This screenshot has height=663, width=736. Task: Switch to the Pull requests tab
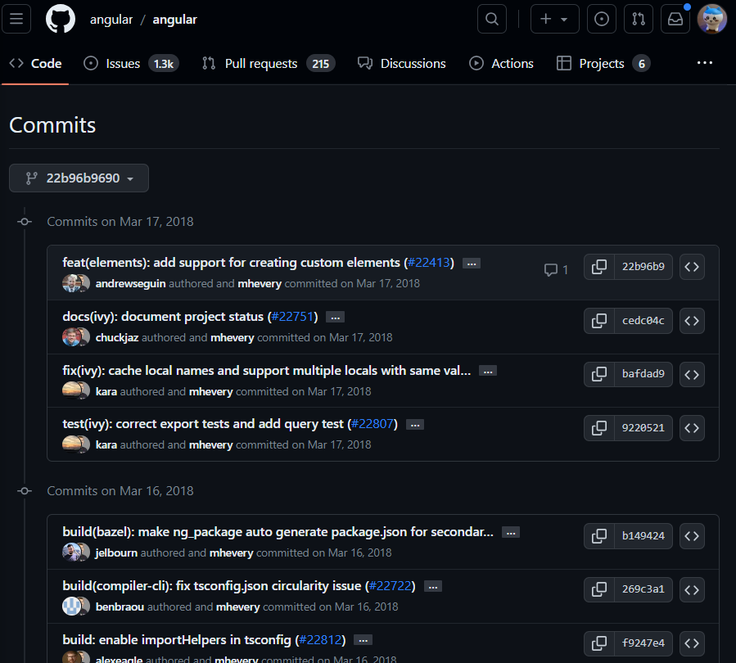[x=268, y=63]
